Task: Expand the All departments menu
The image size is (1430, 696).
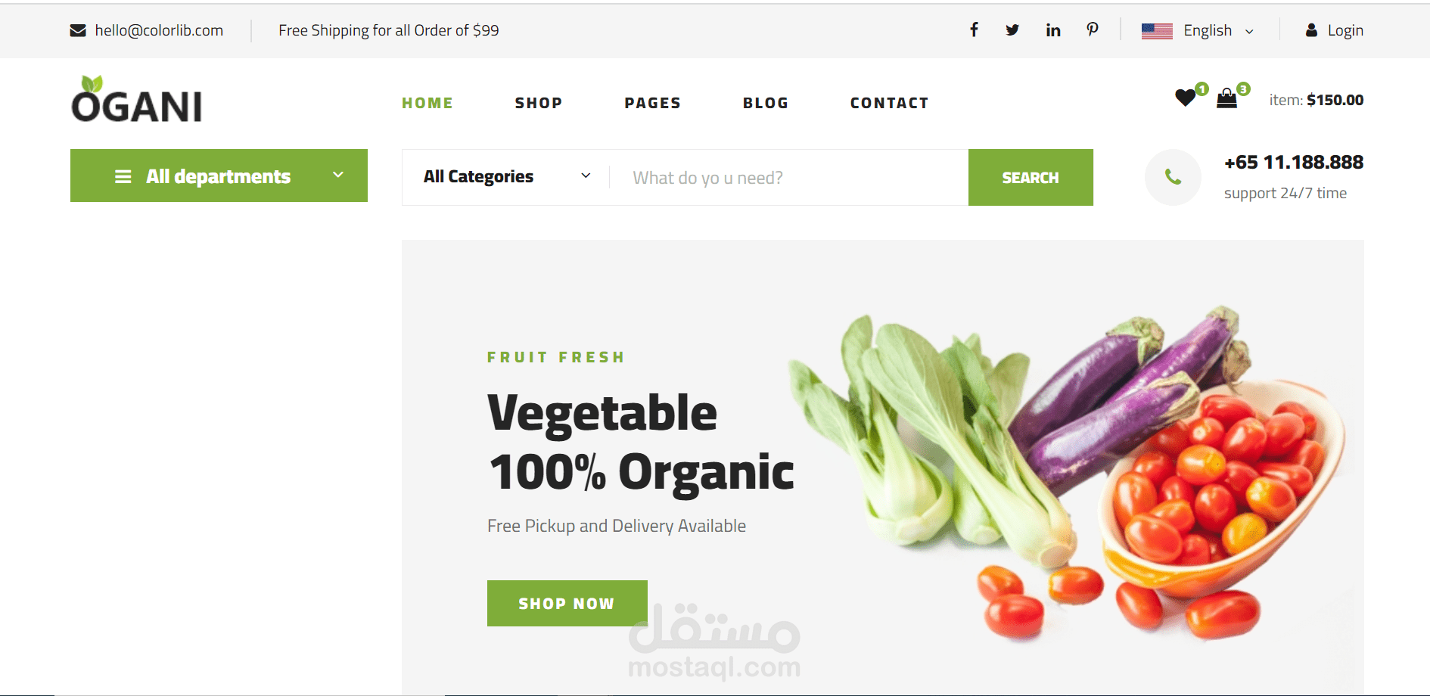Action: tap(219, 176)
